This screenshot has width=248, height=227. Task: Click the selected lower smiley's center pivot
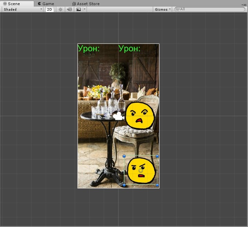tap(140, 171)
